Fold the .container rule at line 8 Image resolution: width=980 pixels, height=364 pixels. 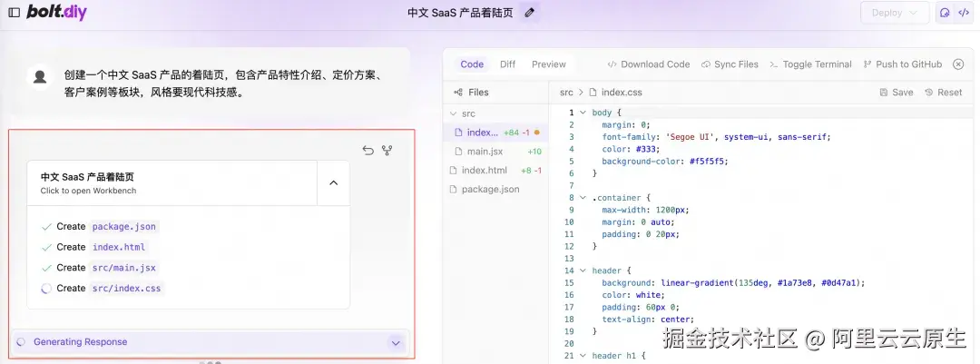pyautogui.click(x=583, y=198)
